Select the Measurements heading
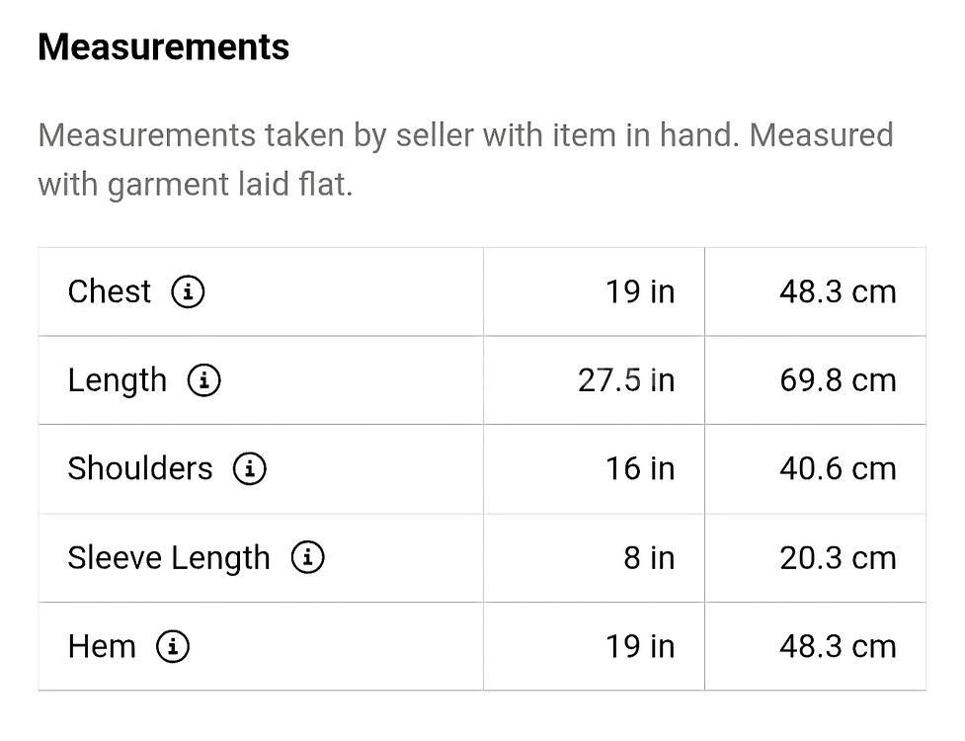This screenshot has width=965, height=741. click(x=164, y=47)
